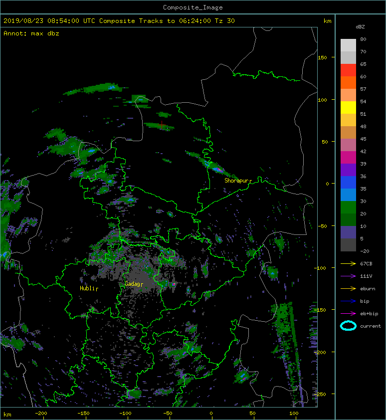Select the light gray 80–70 dBZ swatch

pos(348,45)
